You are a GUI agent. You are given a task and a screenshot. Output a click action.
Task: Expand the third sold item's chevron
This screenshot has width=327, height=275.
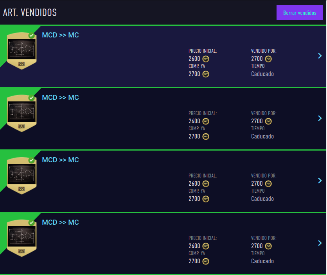click(x=320, y=181)
